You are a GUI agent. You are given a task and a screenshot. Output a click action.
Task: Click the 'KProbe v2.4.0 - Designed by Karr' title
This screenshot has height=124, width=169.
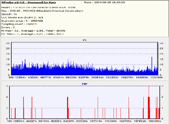pyautogui.click(x=29, y=2)
